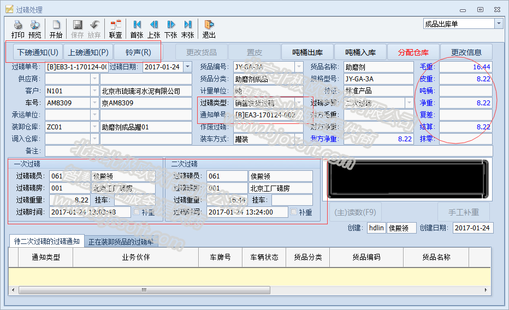Screen dimensions: 509x310
Task: Click the 备注 remarks input field
Action: click(269, 151)
